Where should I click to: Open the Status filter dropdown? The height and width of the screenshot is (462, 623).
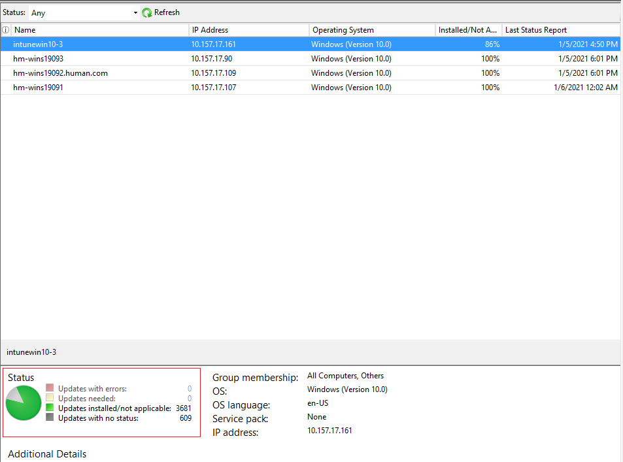coord(83,12)
